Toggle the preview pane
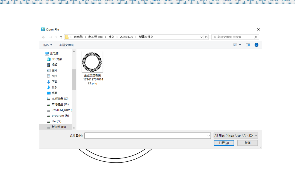Screen dimensions: 295x169 click(x=248, y=45)
